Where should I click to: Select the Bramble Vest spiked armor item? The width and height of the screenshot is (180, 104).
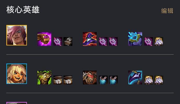[x=90, y=77]
